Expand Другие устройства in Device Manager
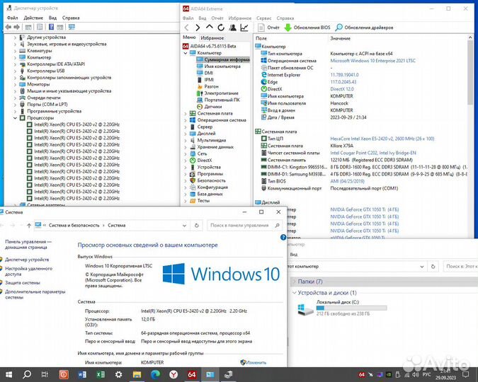The image size is (478, 382). click(x=15, y=37)
